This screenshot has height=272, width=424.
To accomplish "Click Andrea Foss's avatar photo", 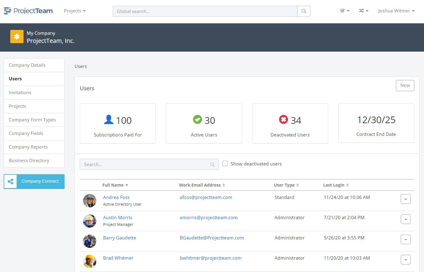I will click(90, 201).
